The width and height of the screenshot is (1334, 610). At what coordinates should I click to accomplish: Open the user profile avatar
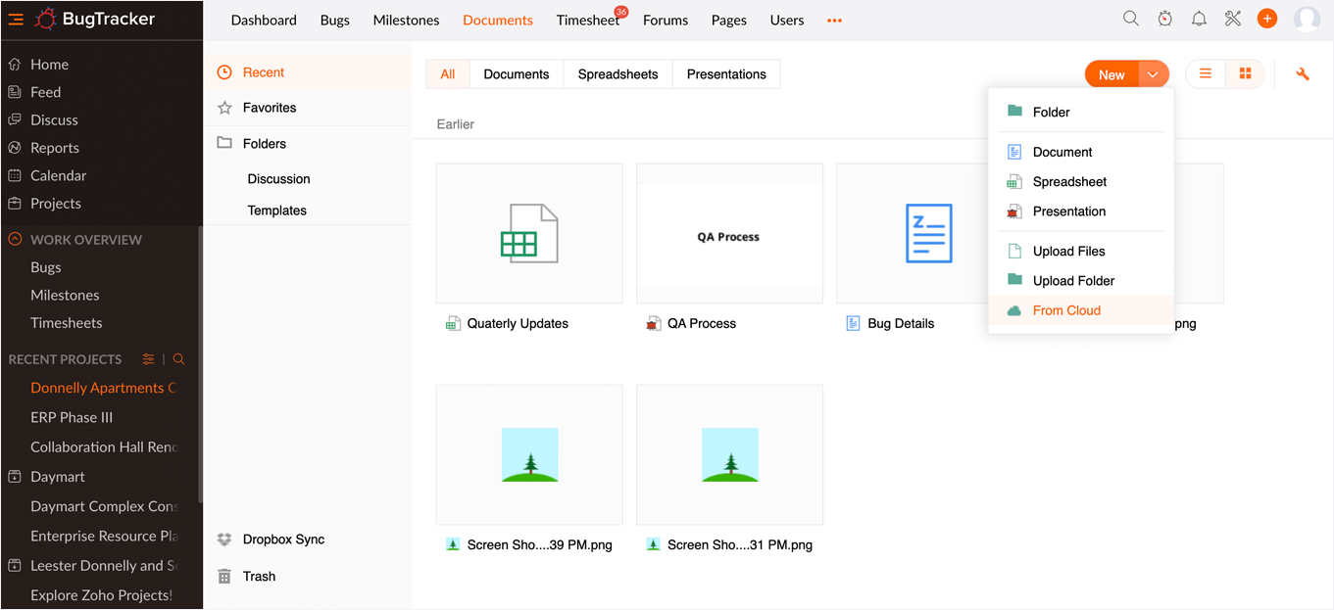pos(1307,19)
